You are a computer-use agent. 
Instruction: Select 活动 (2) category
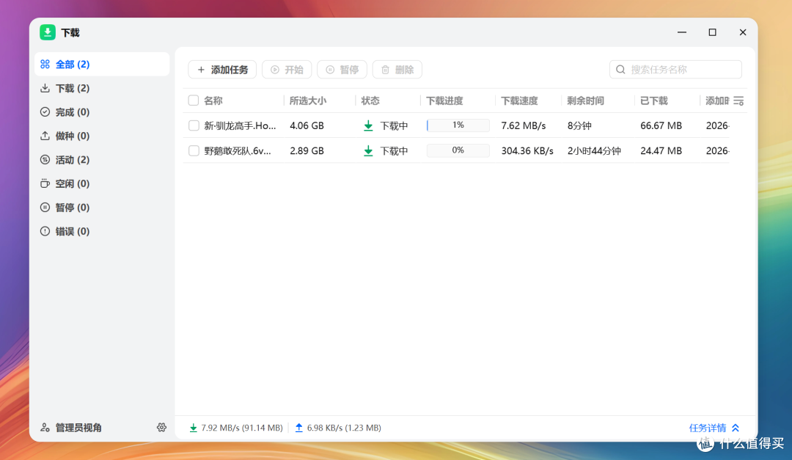pos(102,160)
